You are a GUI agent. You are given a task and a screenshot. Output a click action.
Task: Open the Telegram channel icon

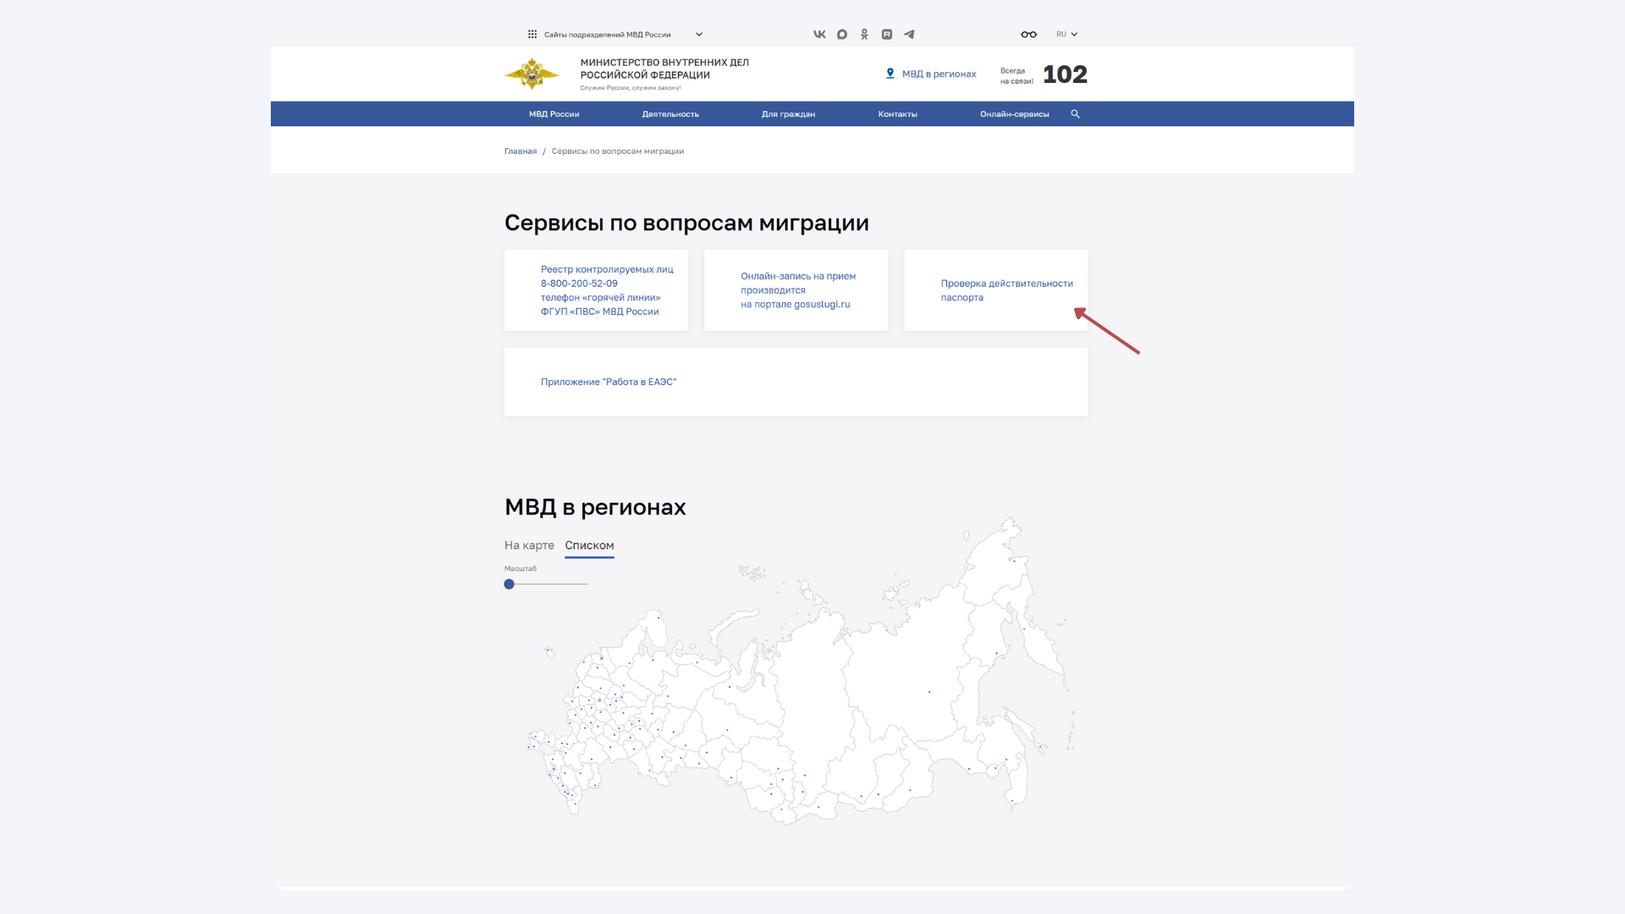coord(909,35)
